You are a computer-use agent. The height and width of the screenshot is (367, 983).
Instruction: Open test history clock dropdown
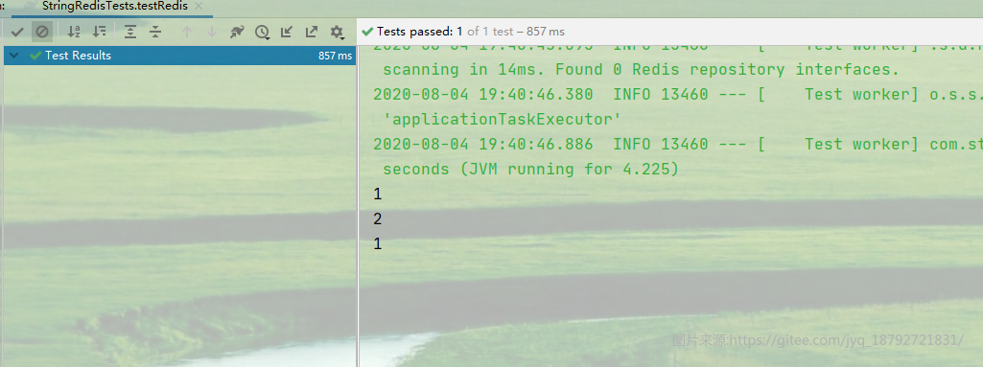click(262, 32)
